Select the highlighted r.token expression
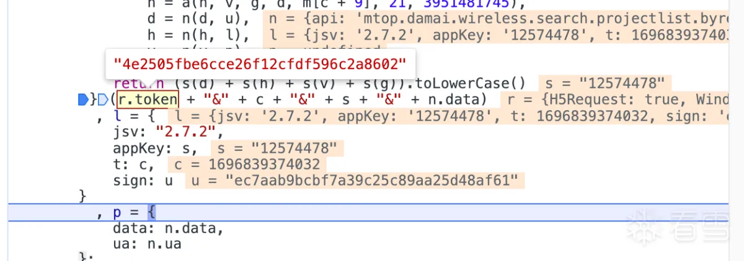This screenshot has height=261, width=744. (x=148, y=99)
